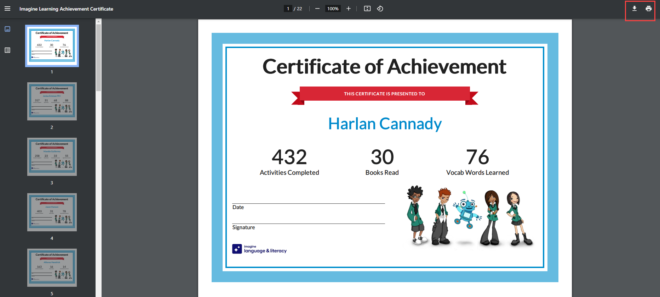Click the 100% zoom level field

tap(333, 9)
